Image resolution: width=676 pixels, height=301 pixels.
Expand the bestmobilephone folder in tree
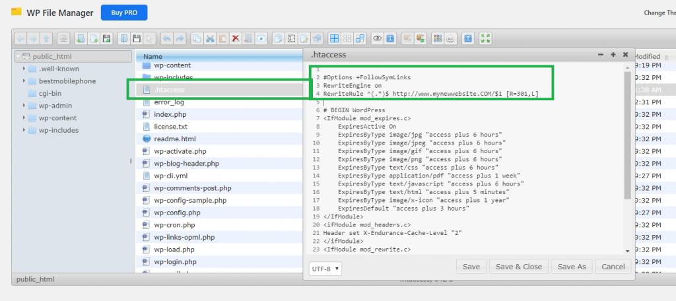(x=24, y=81)
